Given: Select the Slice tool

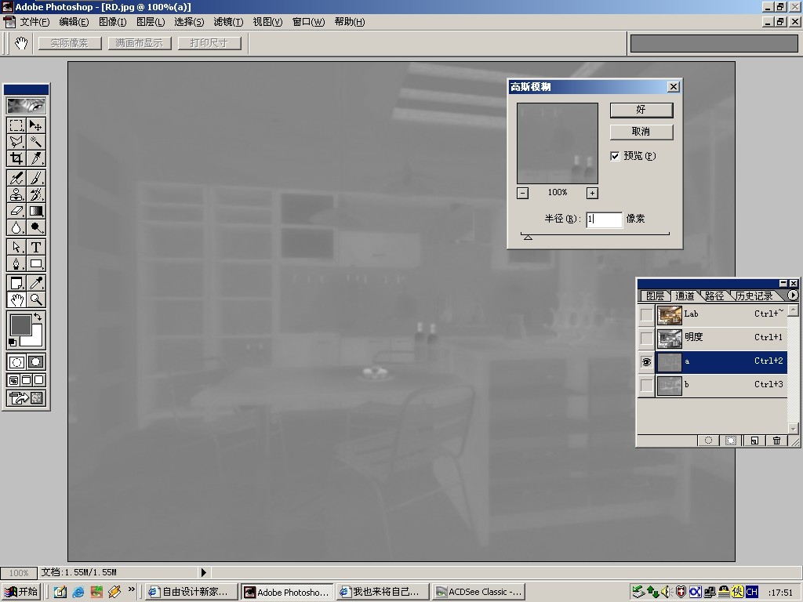Looking at the screenshot, I should tap(36, 158).
